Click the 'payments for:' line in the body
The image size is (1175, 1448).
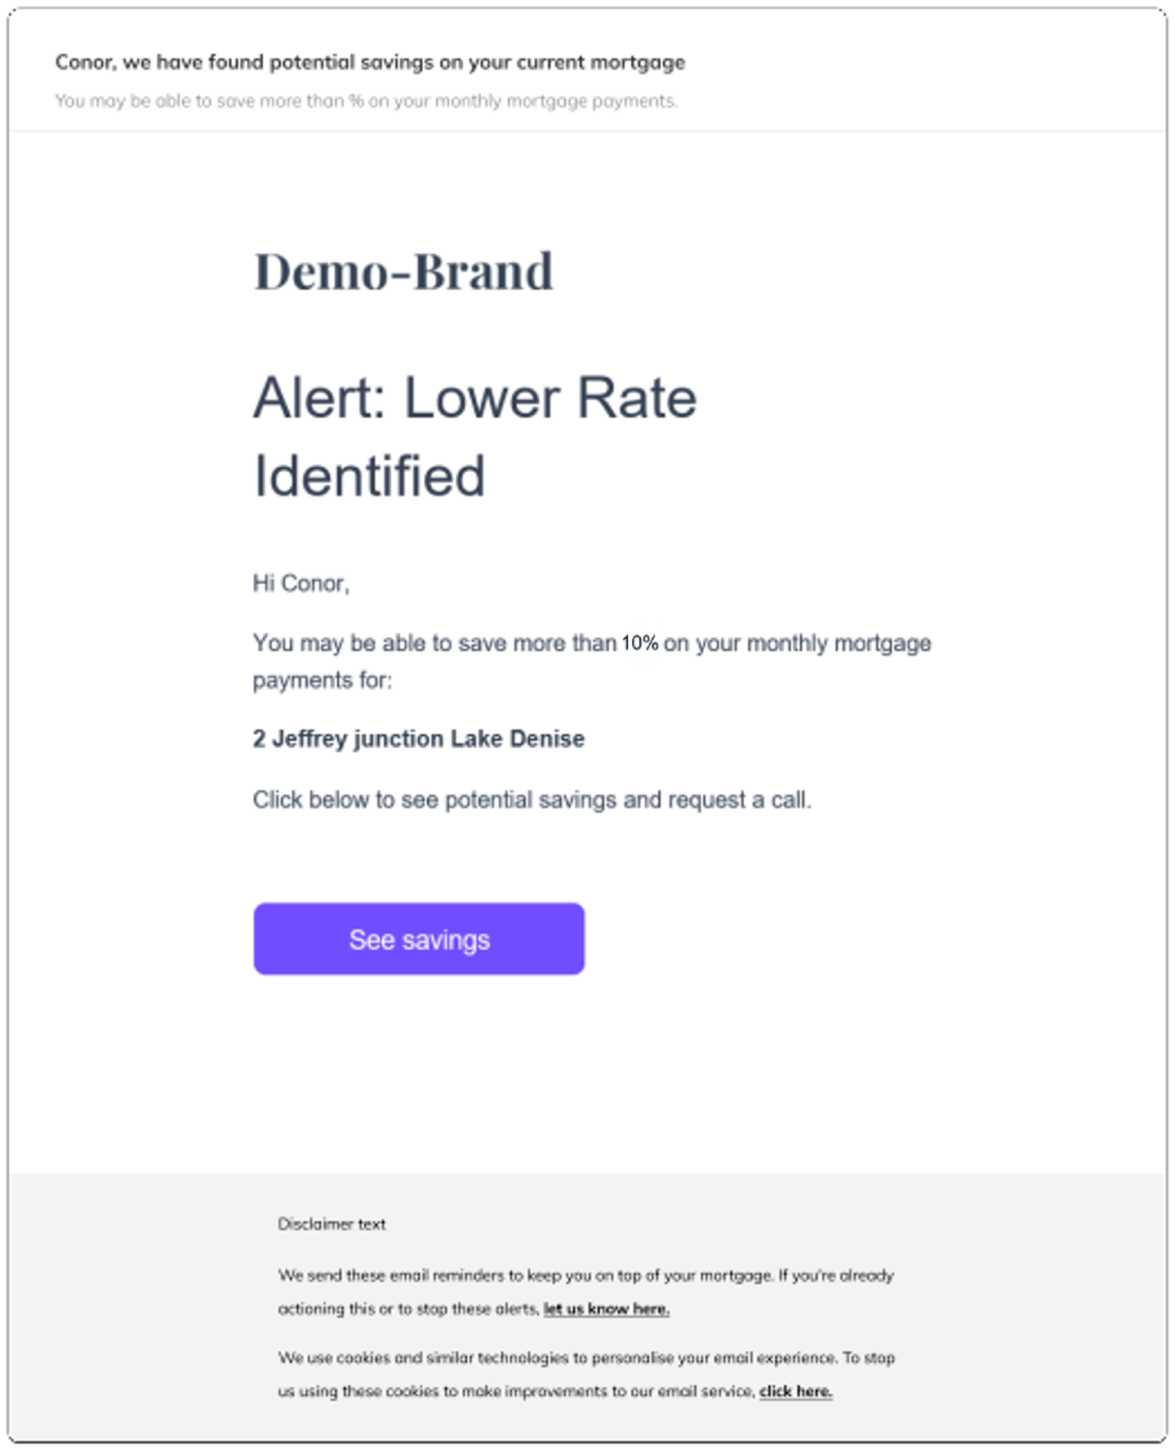(x=323, y=680)
